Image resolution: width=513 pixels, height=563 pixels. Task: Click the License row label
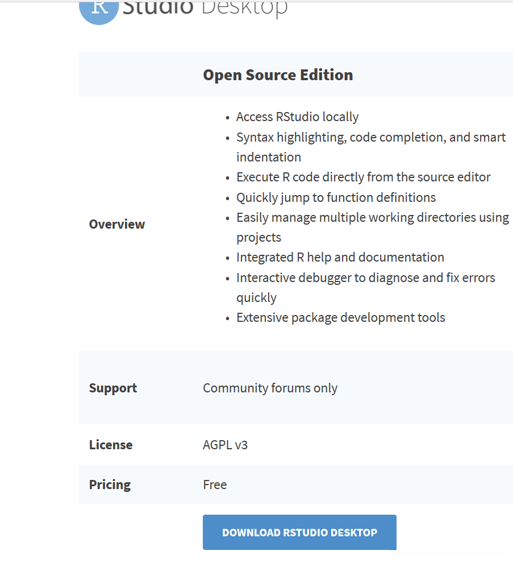pyautogui.click(x=111, y=445)
